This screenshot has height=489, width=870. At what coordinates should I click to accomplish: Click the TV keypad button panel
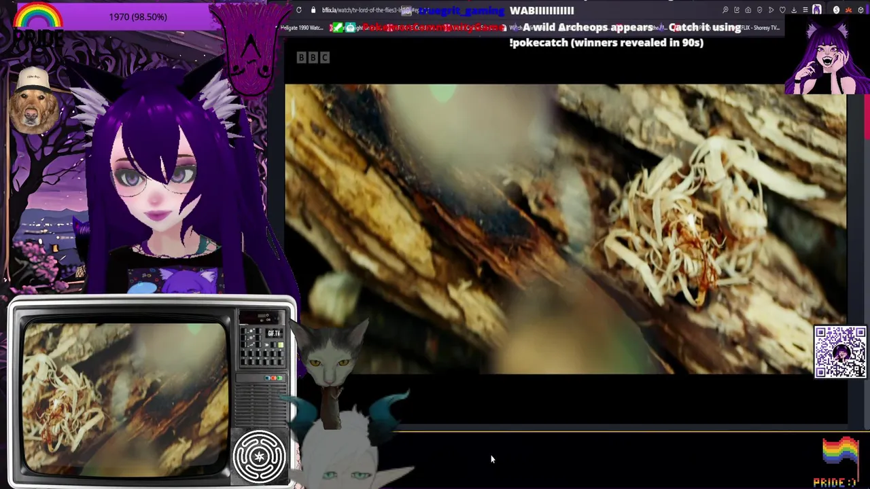pyautogui.click(x=262, y=346)
